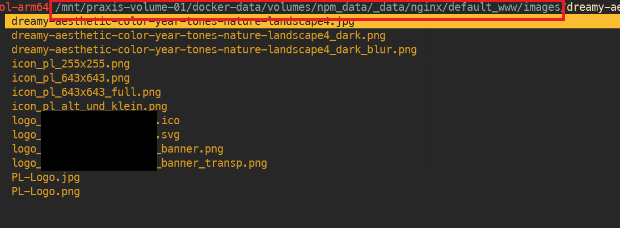Choose the icon_pl_643x643.png file
620x228 pixels.
tap(71, 78)
